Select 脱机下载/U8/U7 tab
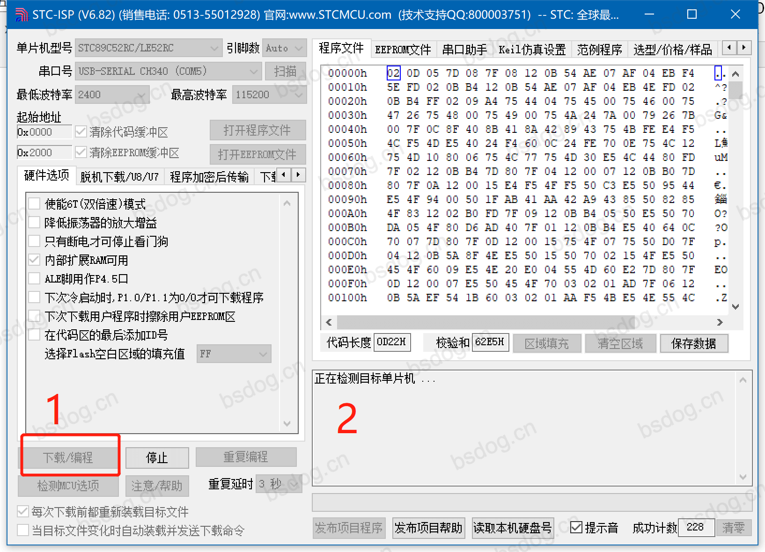This screenshot has height=552, width=765. 120,177
